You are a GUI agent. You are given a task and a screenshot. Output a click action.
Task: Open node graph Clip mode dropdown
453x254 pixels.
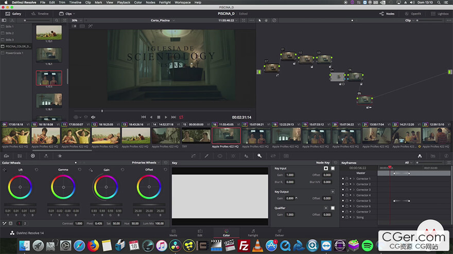click(x=410, y=21)
